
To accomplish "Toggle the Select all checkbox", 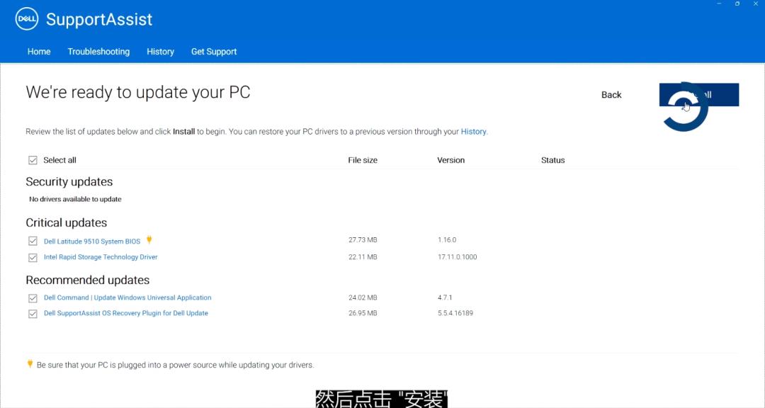I will point(33,159).
